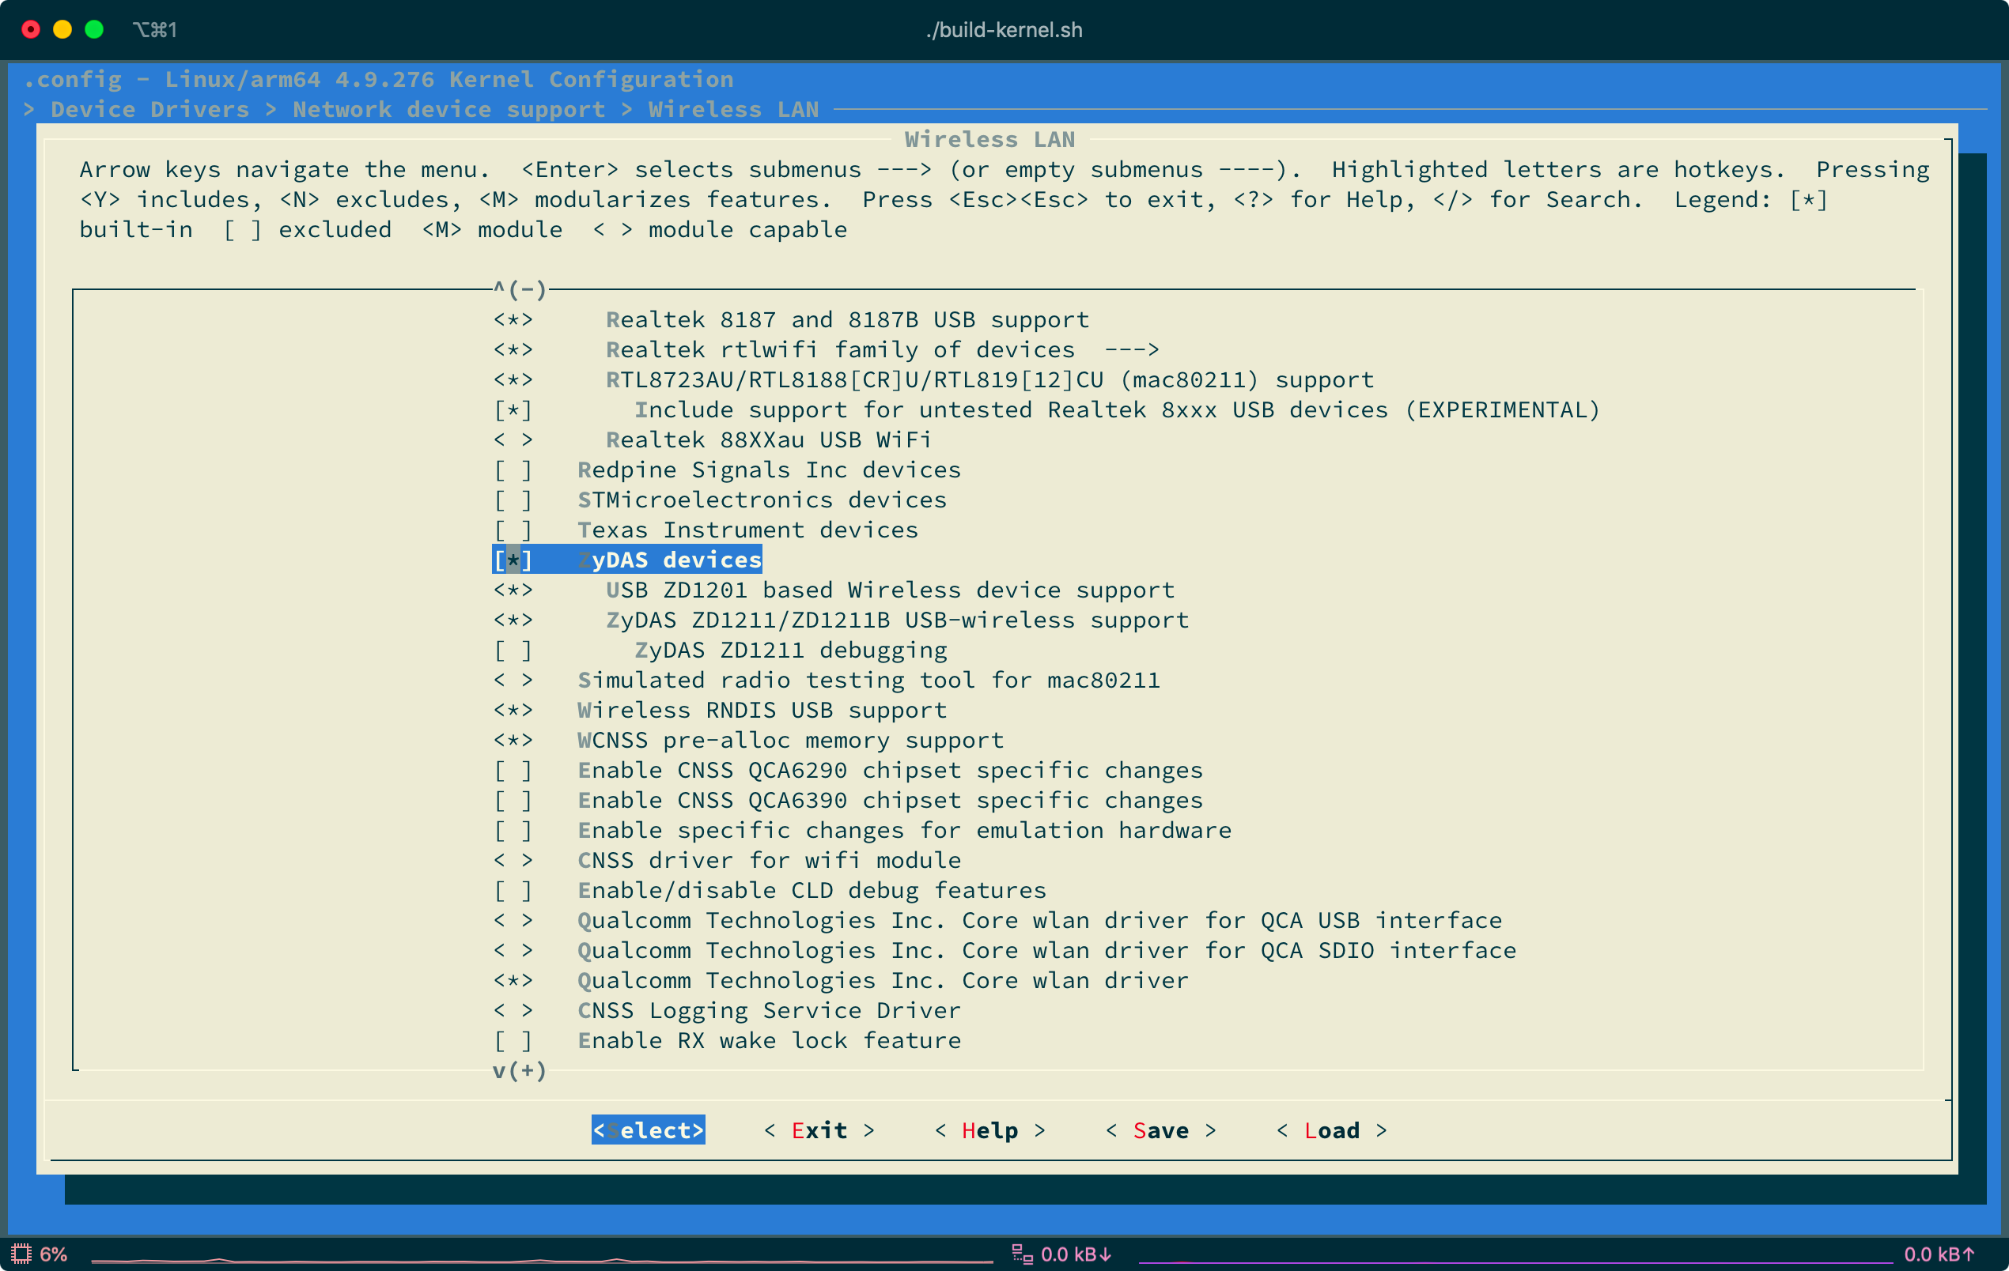Click the green zoom window button

click(x=94, y=29)
